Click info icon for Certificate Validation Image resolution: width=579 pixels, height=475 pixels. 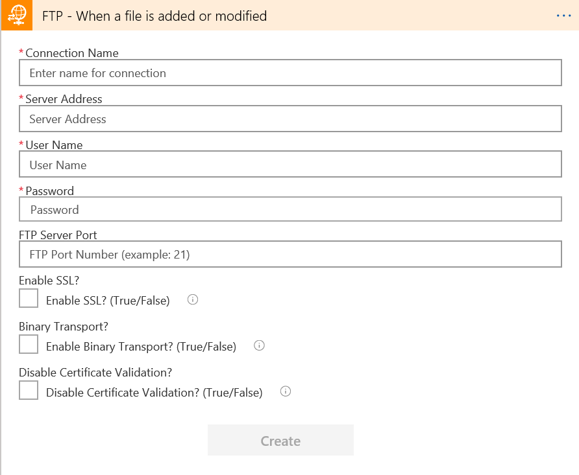pyautogui.click(x=285, y=392)
